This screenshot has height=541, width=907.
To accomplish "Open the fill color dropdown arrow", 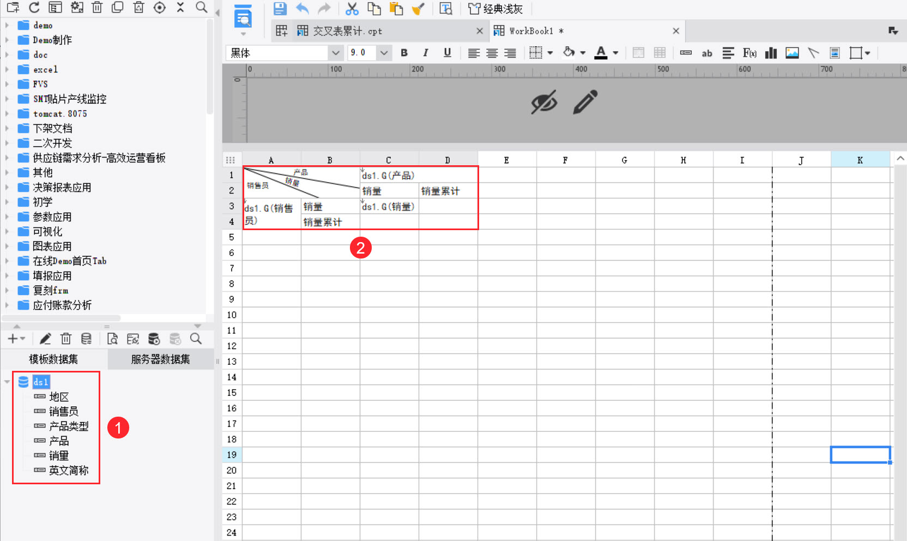I will [x=583, y=53].
